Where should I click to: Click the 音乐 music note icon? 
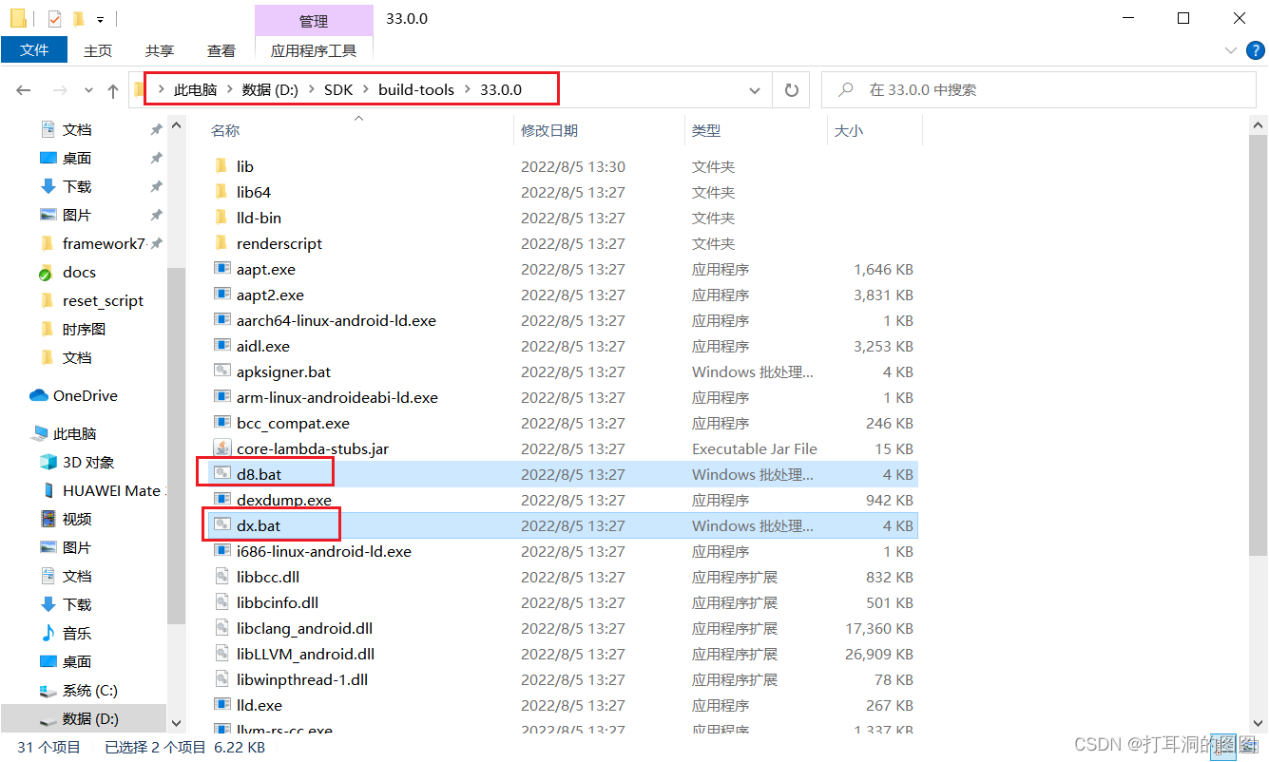tap(48, 633)
